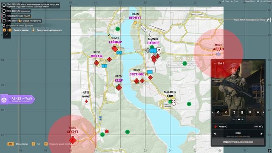
Task: Select the blue rectangle marker above KORD Спутник
Action: (150, 72)
